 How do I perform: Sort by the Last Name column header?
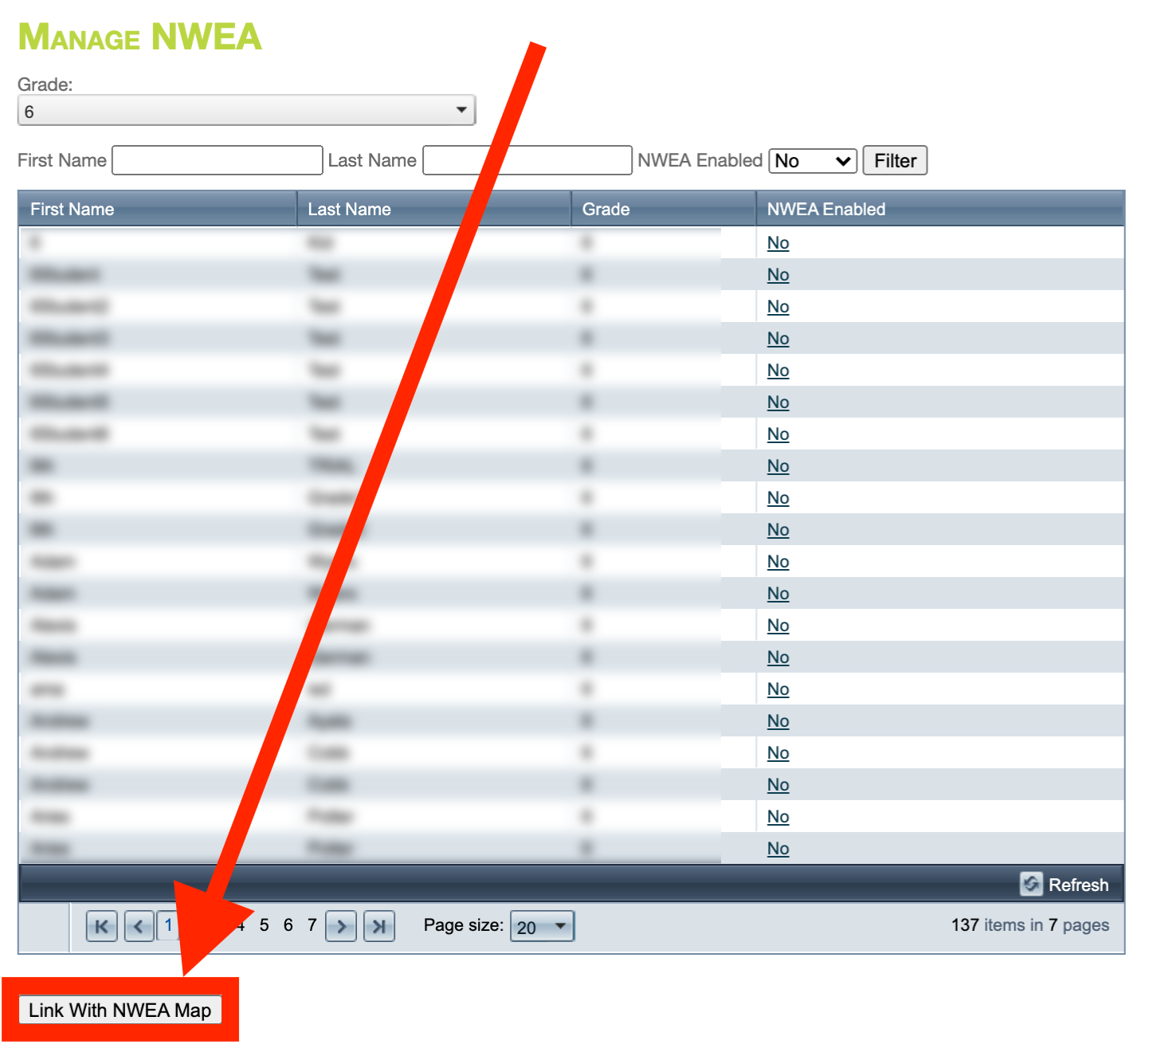349,209
